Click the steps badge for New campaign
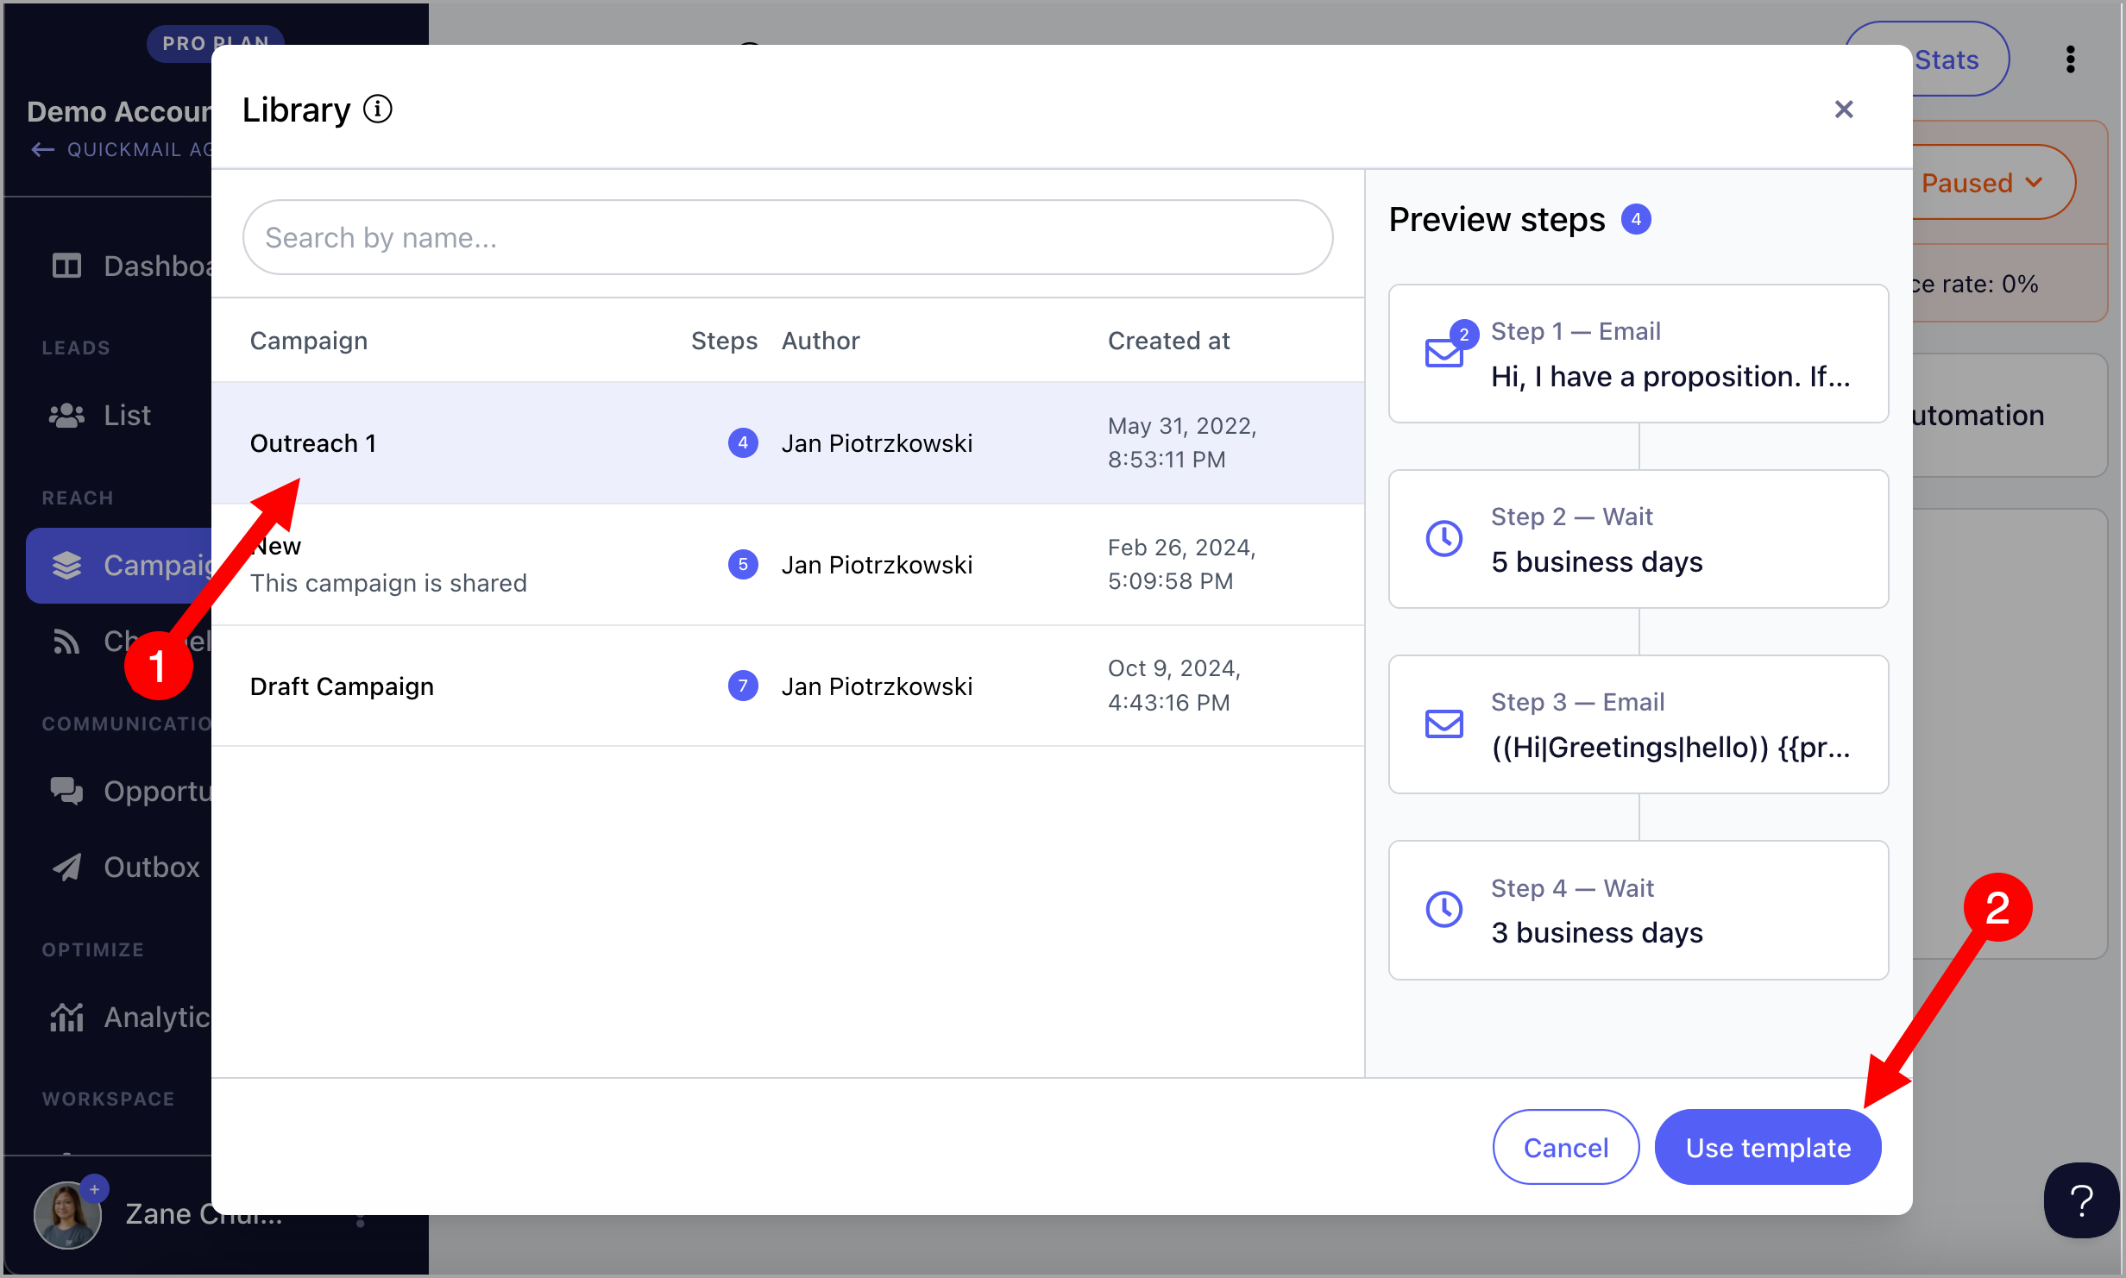The image size is (2126, 1278). click(x=743, y=565)
